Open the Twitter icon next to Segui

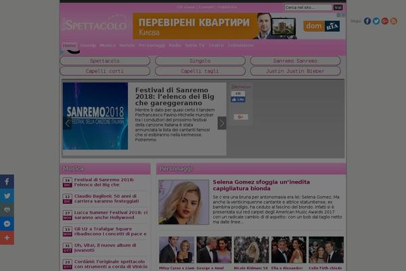pyautogui.click(x=376, y=21)
